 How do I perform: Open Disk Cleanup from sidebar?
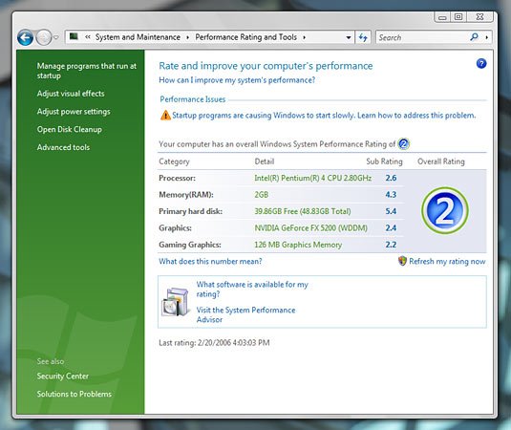pyautogui.click(x=70, y=129)
